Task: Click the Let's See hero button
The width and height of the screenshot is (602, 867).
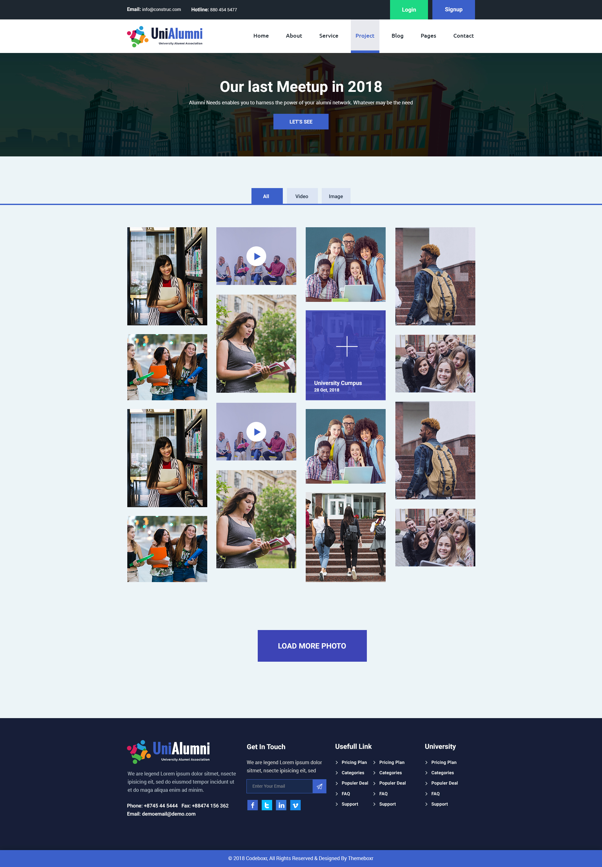Action: coord(301,121)
